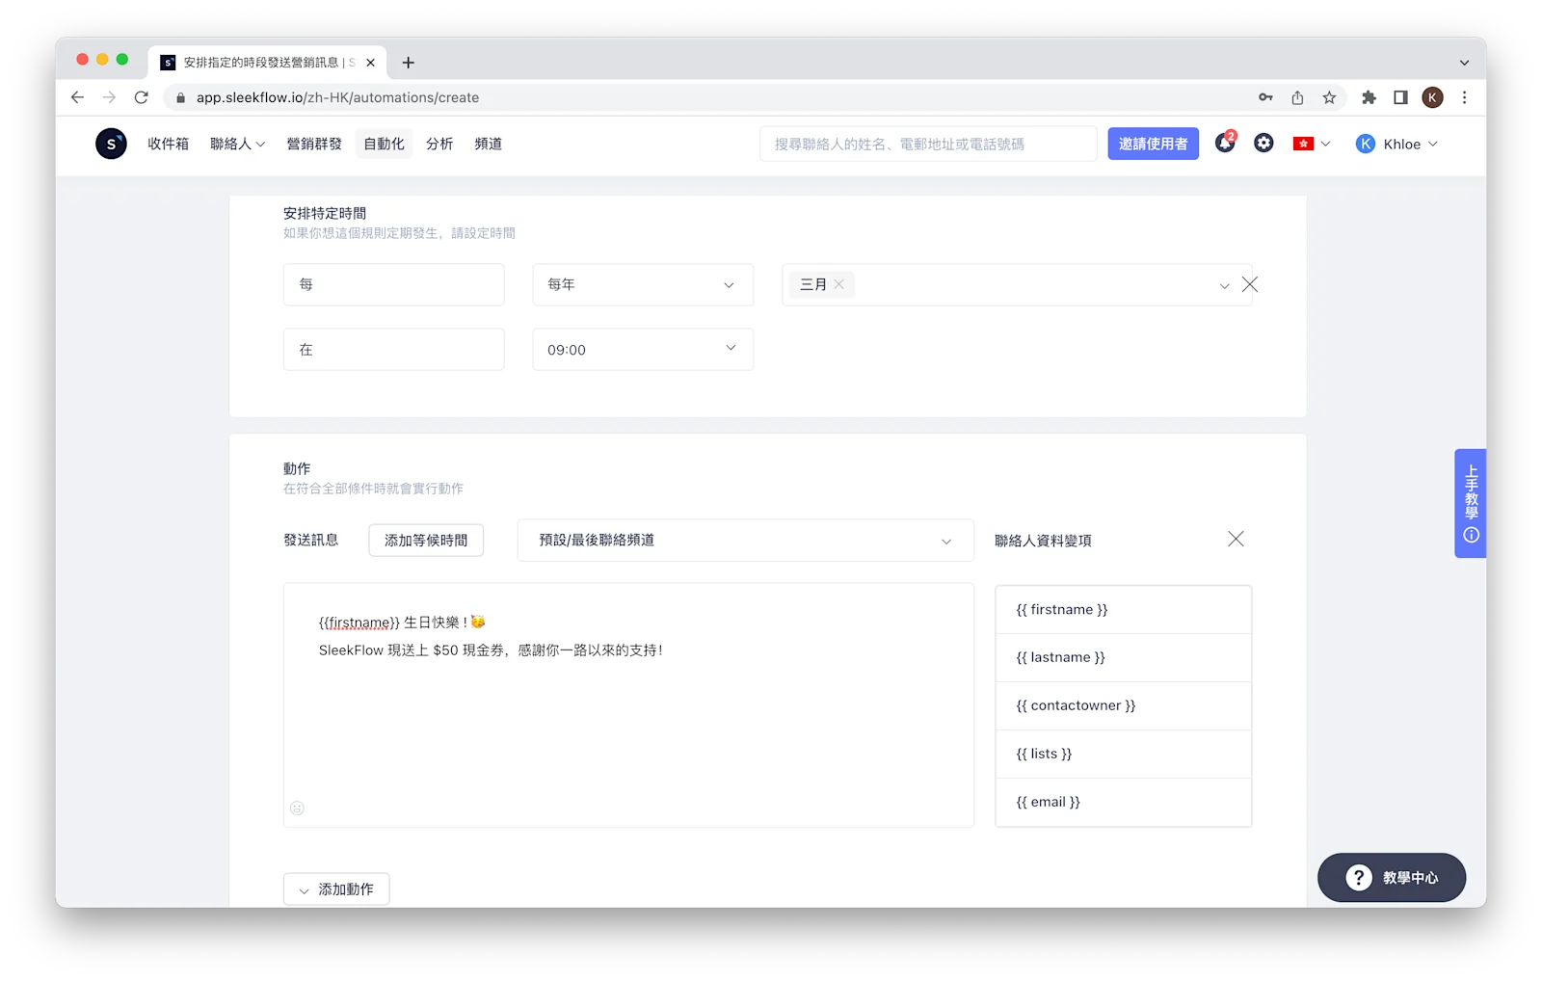
Task: Expand the language flag dropdown chevron
Action: point(1325,144)
